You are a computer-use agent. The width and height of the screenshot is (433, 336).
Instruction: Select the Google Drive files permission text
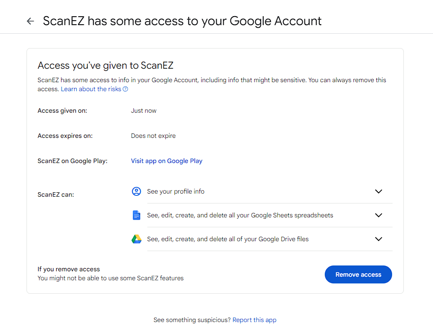tap(228, 239)
